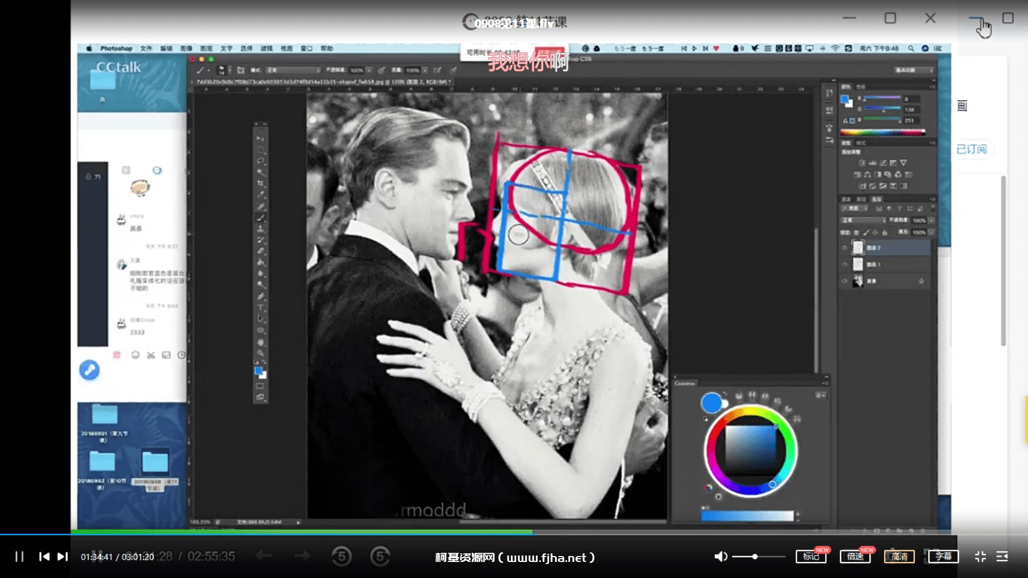
Task: Select the Horizontal Type tool
Action: (x=261, y=308)
